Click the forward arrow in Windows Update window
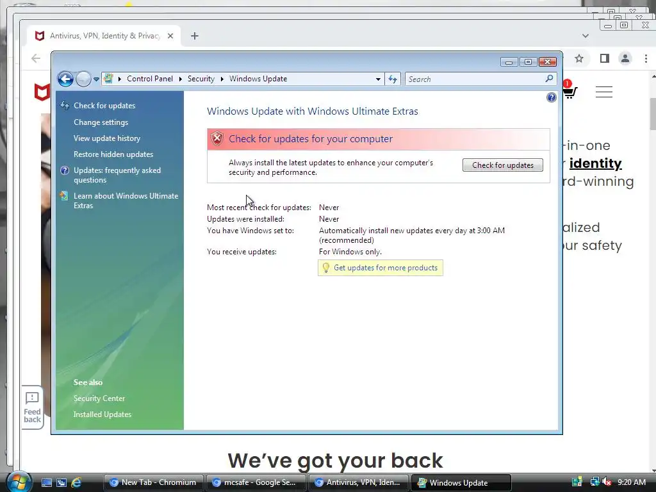 (84, 79)
